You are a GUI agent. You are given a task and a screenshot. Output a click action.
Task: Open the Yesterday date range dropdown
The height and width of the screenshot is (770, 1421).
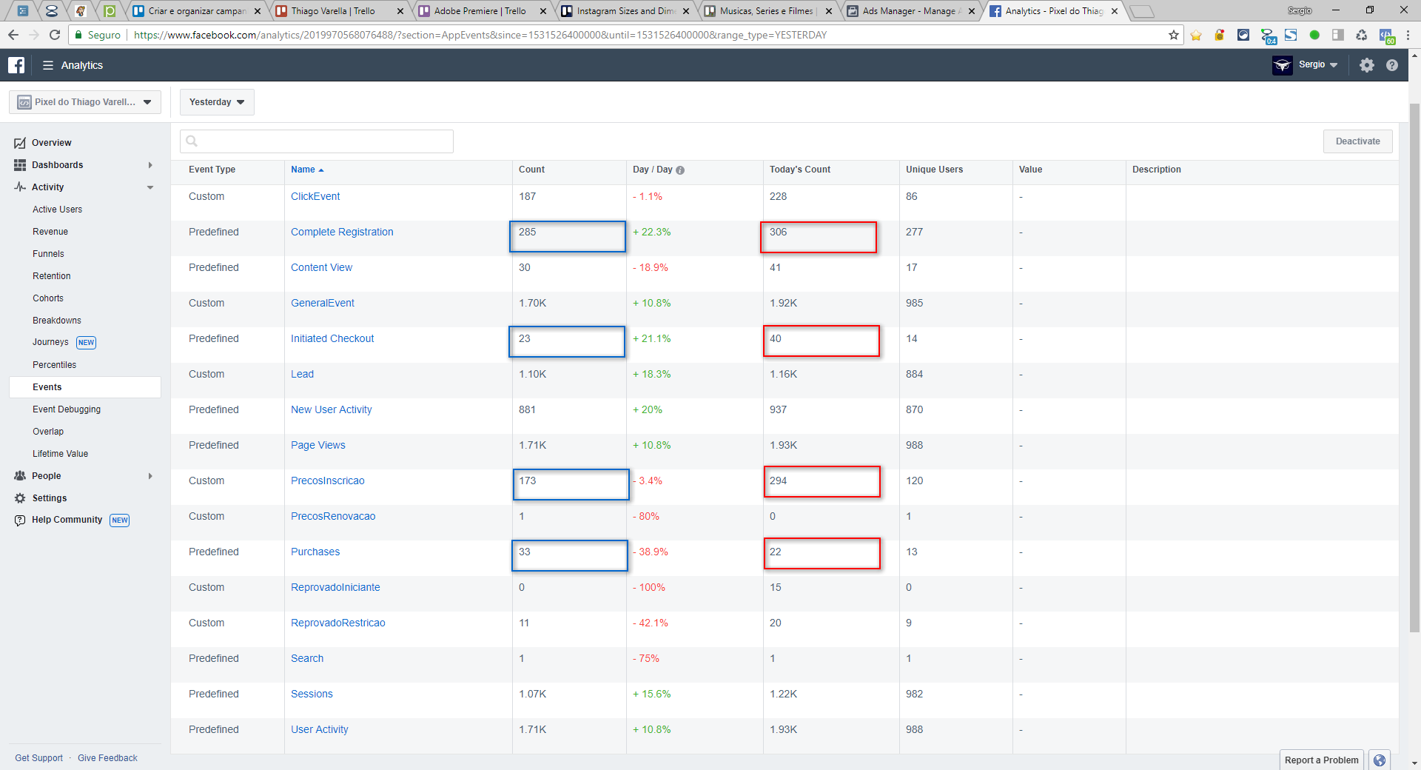pos(217,102)
